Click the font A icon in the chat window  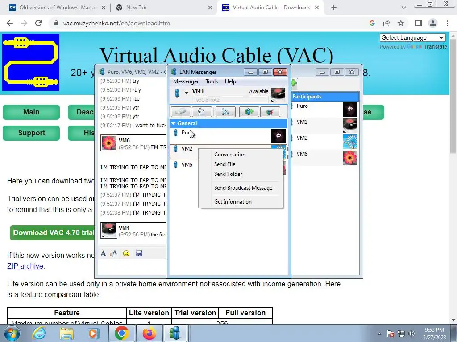click(103, 253)
